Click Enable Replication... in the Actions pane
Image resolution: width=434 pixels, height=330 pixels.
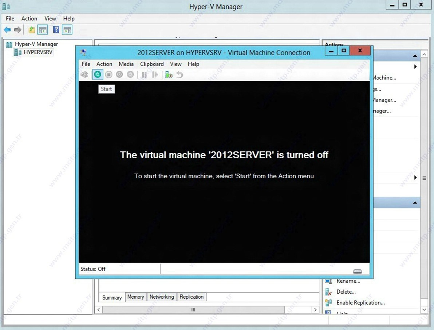(360, 303)
